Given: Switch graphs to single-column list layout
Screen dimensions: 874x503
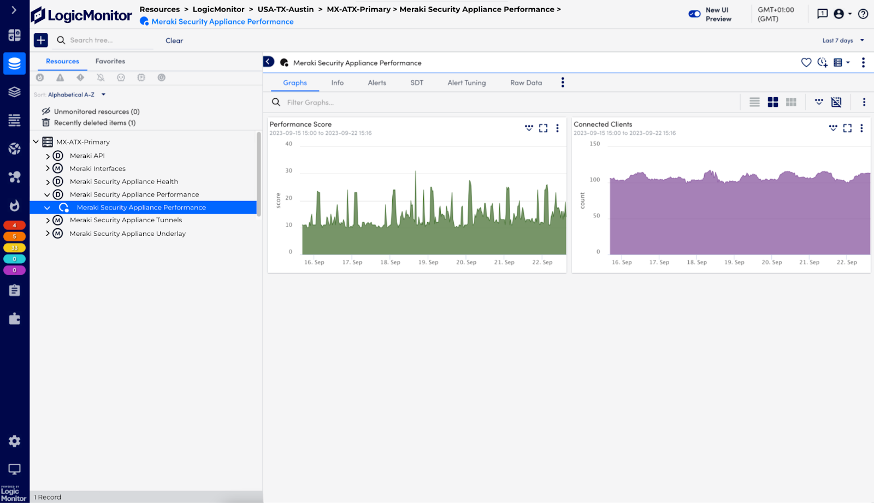Looking at the screenshot, I should [754, 102].
